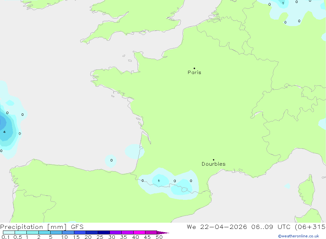The width and height of the screenshot is (326, 239).
Task: Click the purple 30 mm legend swatch
Action: [116, 232]
